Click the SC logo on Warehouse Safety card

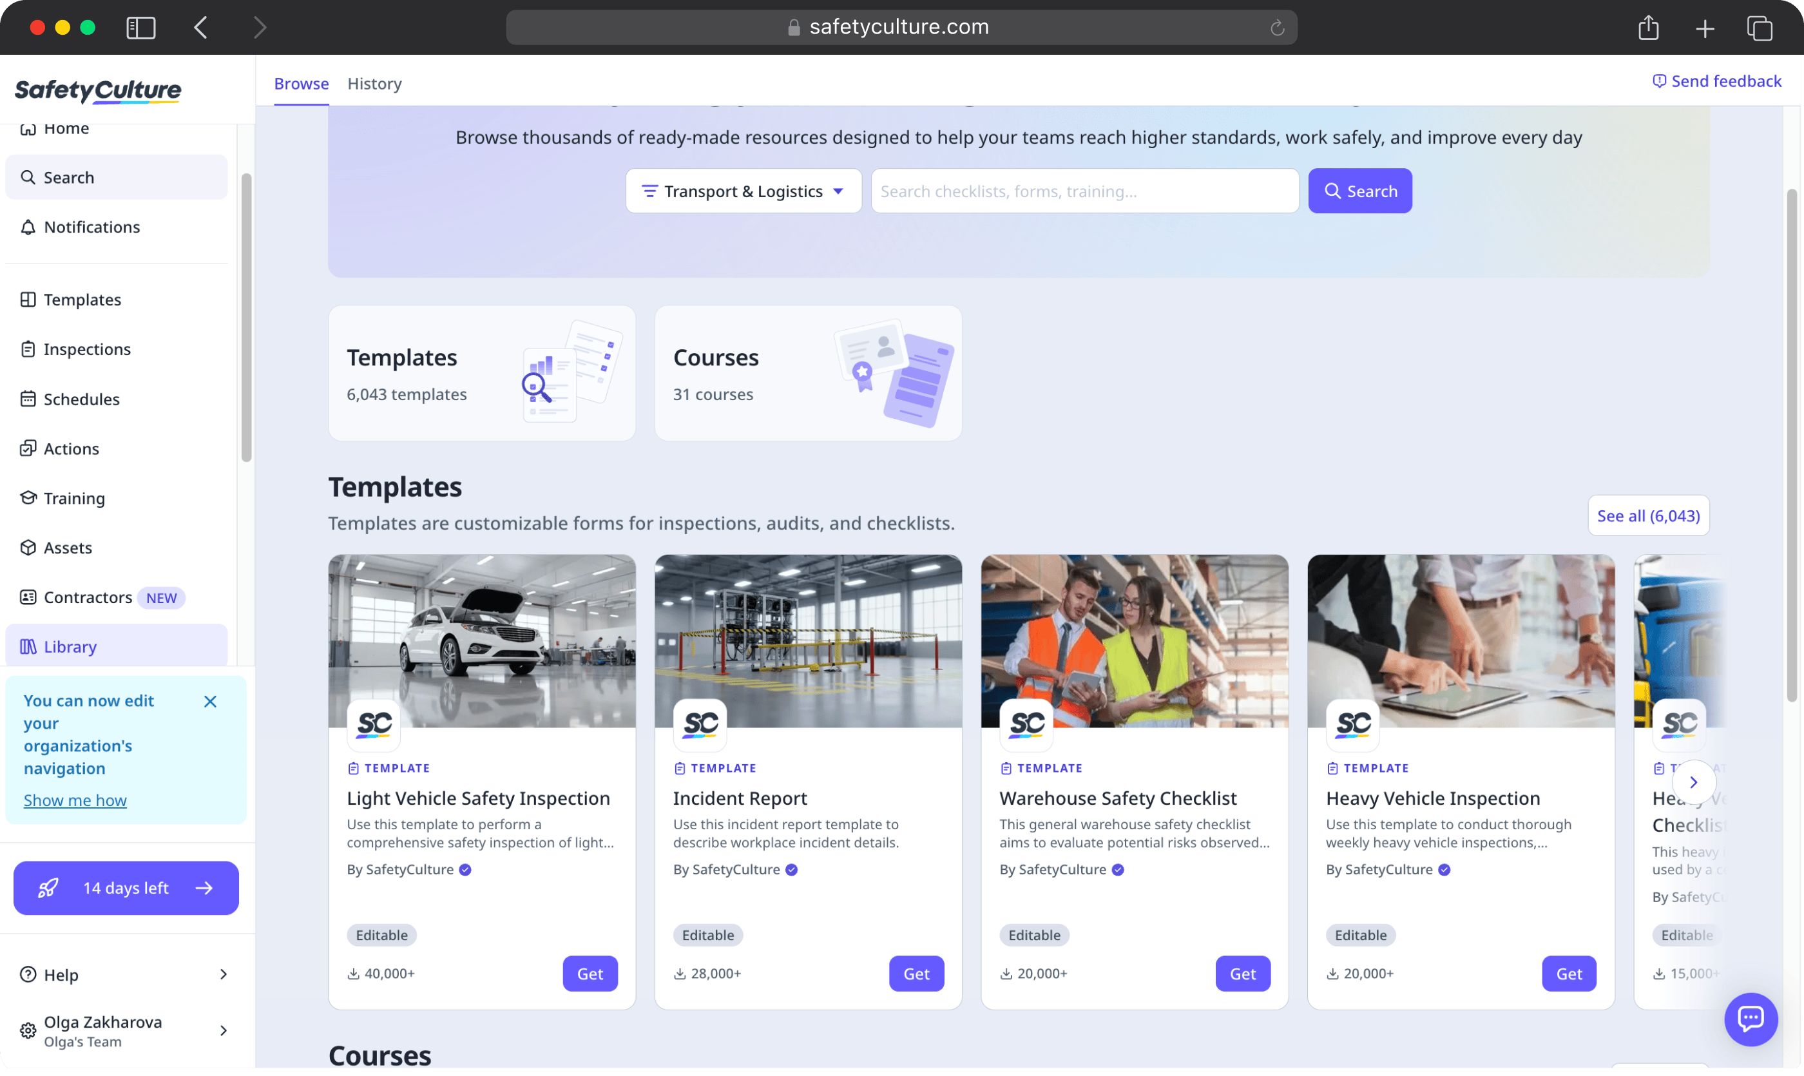tap(1026, 724)
